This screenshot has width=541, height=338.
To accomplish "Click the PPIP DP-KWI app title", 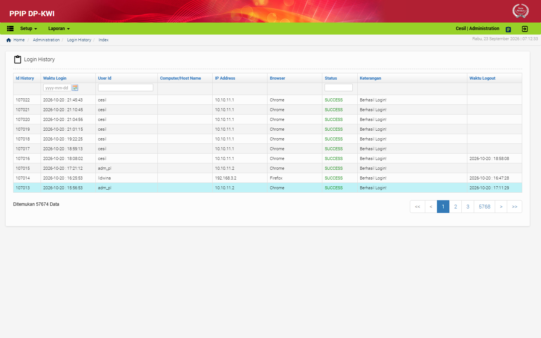I will (32, 14).
